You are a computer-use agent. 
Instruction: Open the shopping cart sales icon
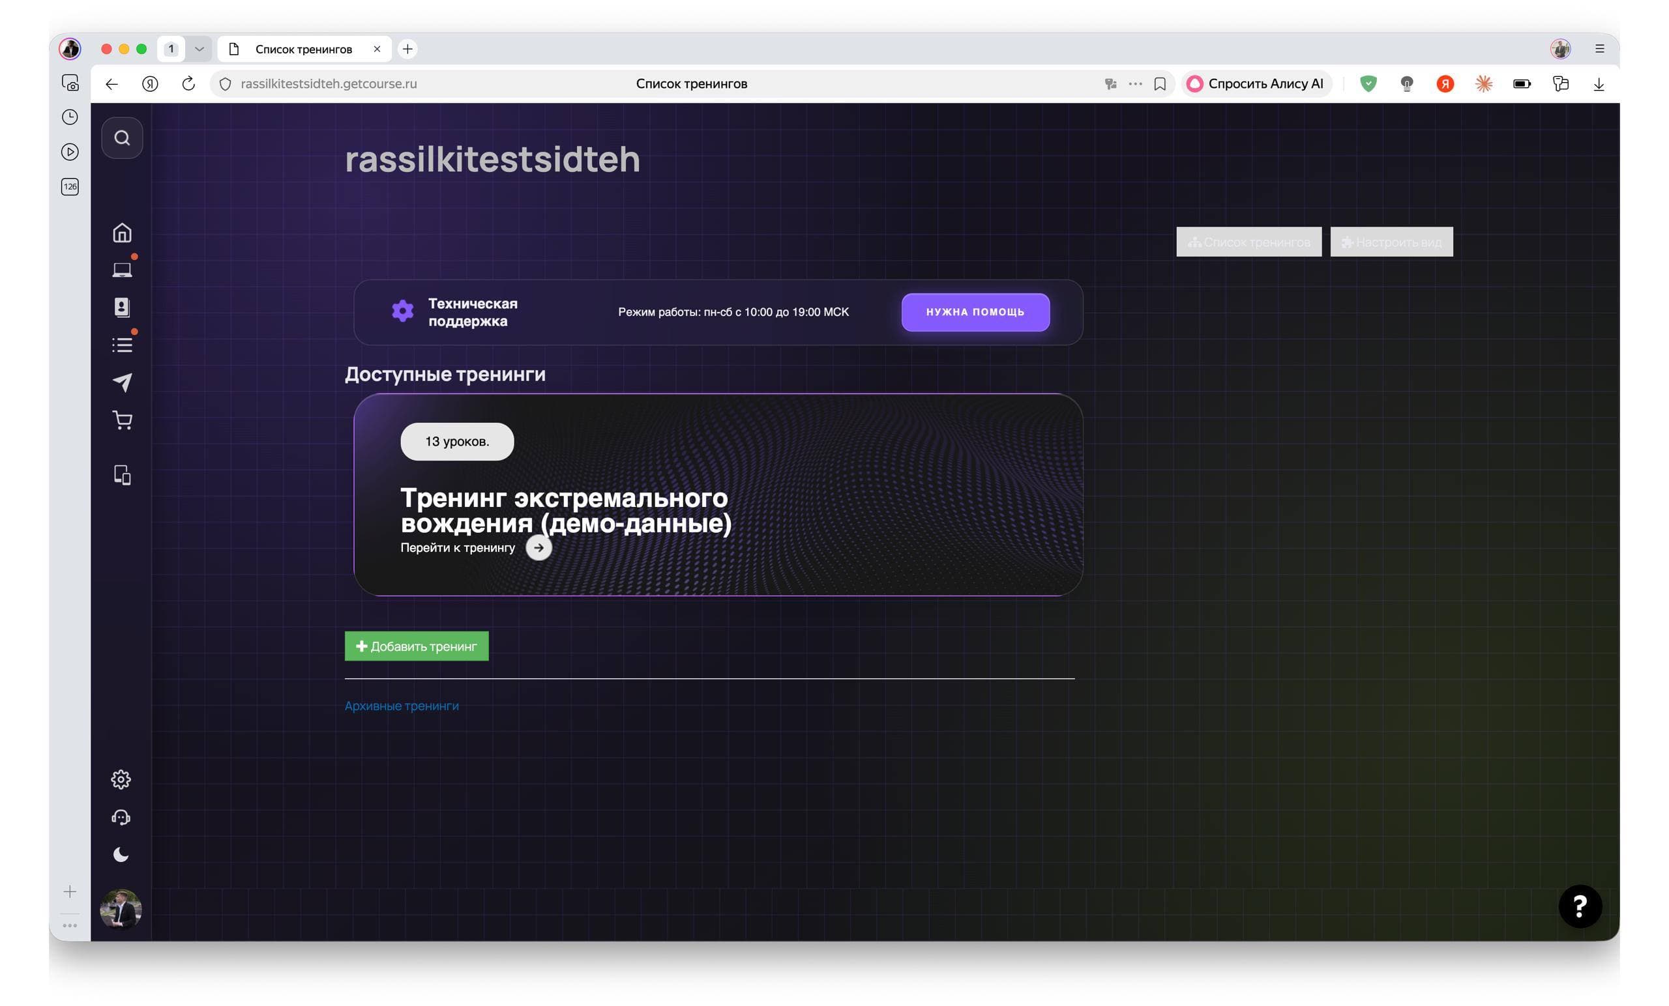coord(122,420)
